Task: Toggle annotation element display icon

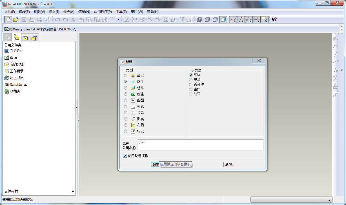Action: [265, 19]
